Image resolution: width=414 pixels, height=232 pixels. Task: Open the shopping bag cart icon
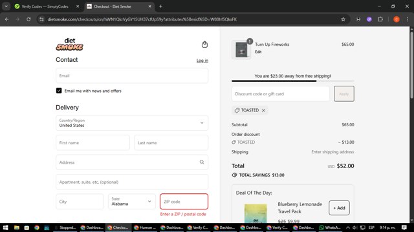coord(204,44)
